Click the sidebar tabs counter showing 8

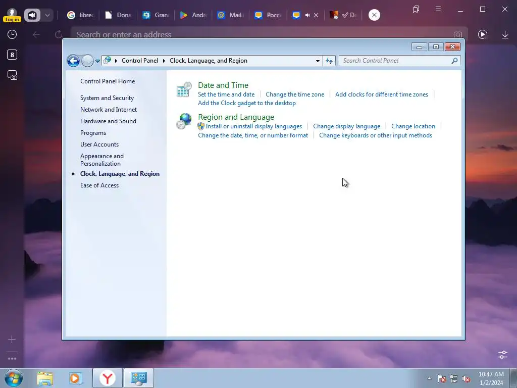coord(12,55)
